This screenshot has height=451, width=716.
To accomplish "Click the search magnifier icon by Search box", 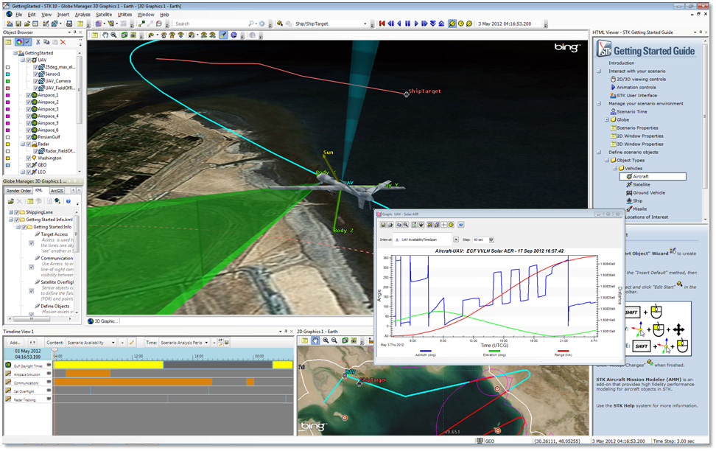I will 251,24.
